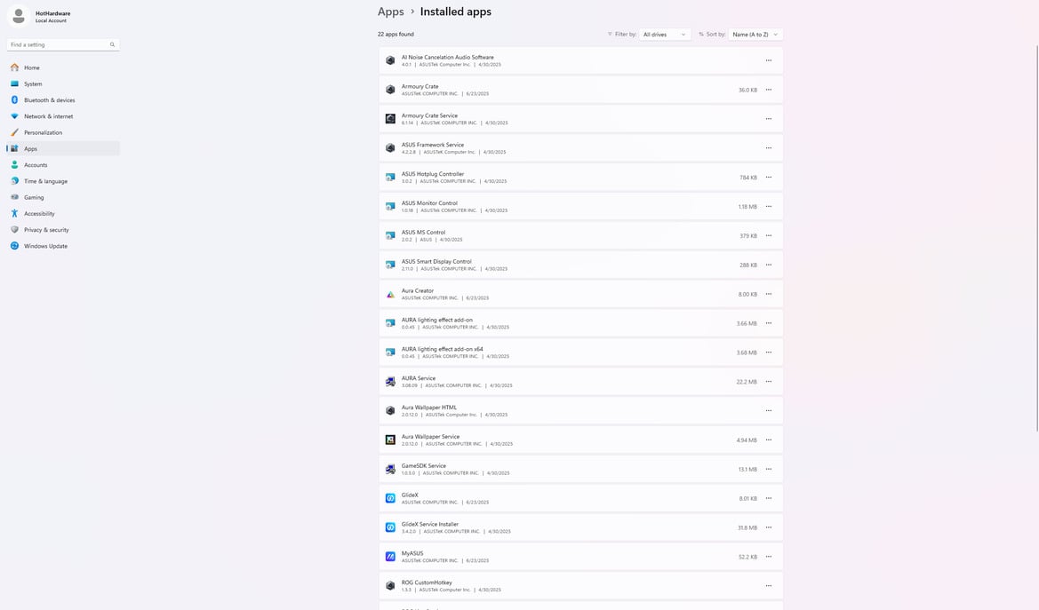This screenshot has width=1039, height=610.
Task: Click the MyASUS app icon
Action: coord(390,557)
